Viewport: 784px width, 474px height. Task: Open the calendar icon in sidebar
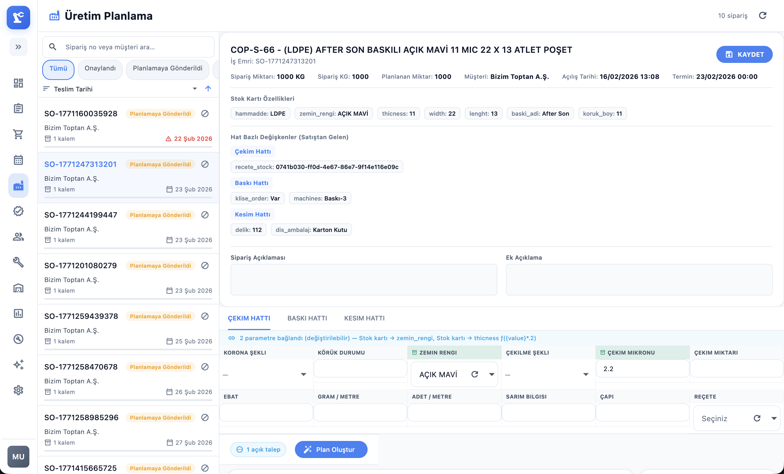[18, 160]
